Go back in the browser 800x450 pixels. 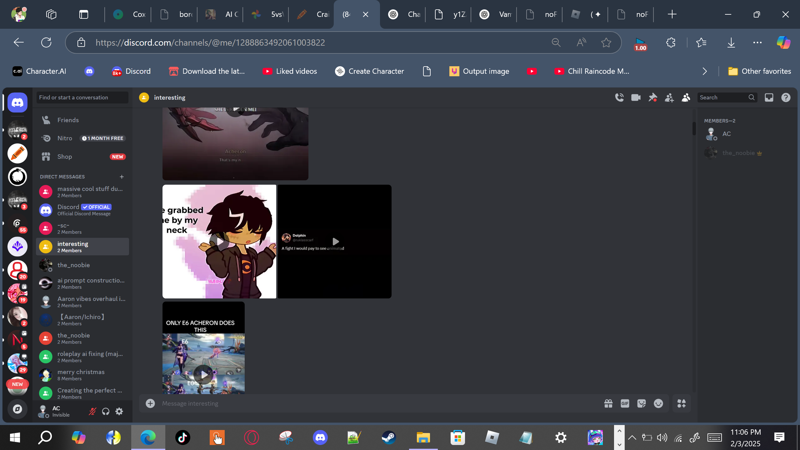[x=19, y=42]
